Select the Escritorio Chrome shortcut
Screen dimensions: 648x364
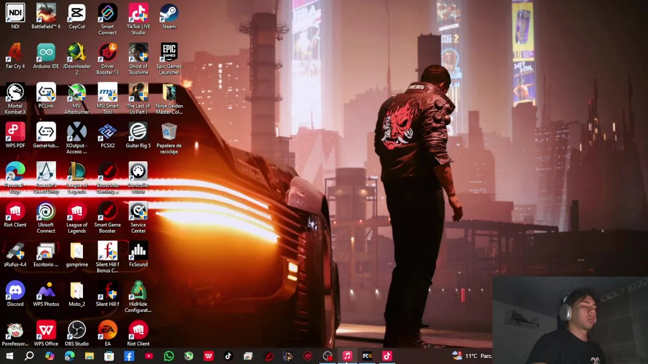46,254
